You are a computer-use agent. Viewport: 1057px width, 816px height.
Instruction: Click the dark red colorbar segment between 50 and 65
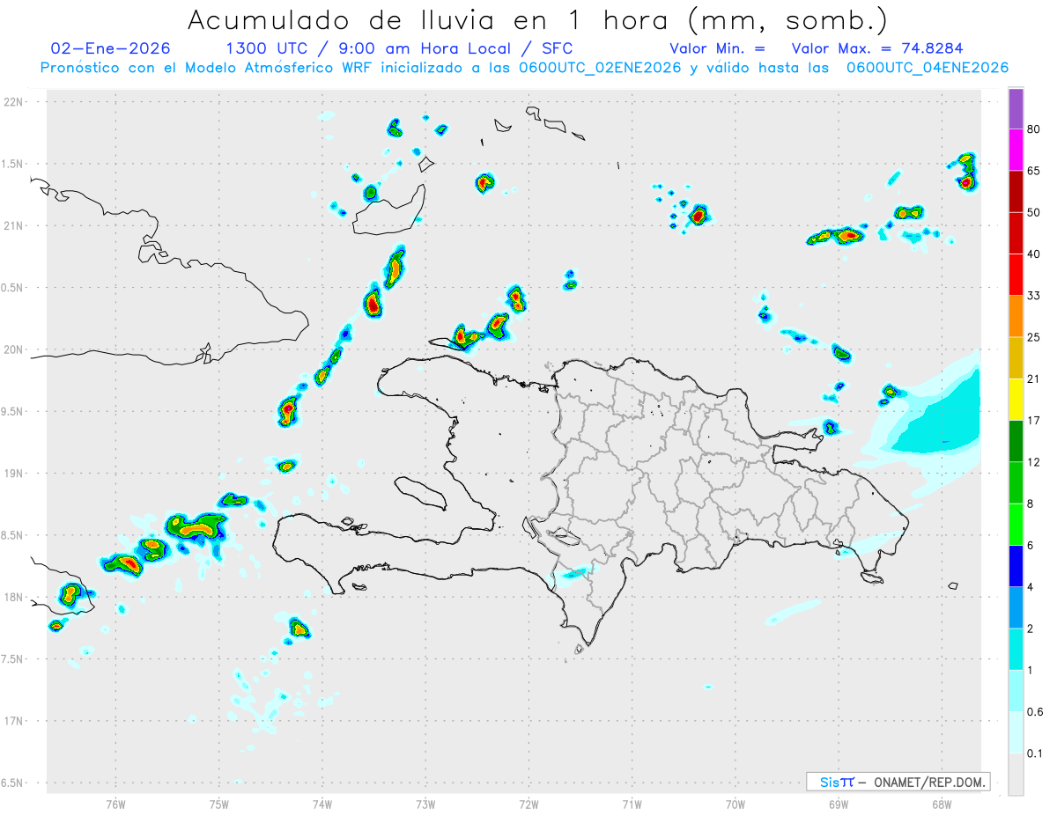pyautogui.click(x=1016, y=192)
